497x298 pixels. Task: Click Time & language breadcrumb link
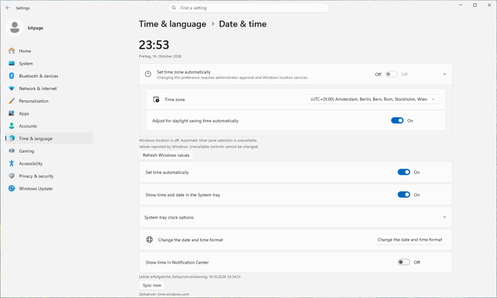(x=172, y=24)
